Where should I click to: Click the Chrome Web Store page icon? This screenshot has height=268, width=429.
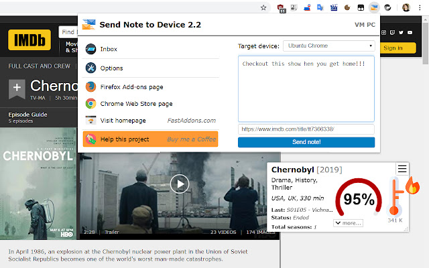91,104
